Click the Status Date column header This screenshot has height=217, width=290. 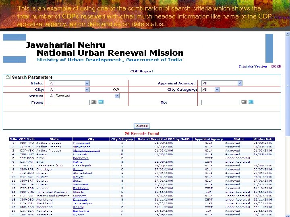point(264,139)
